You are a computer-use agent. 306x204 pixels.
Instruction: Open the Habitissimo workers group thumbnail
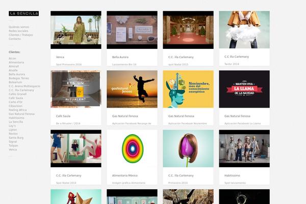coord(244,148)
